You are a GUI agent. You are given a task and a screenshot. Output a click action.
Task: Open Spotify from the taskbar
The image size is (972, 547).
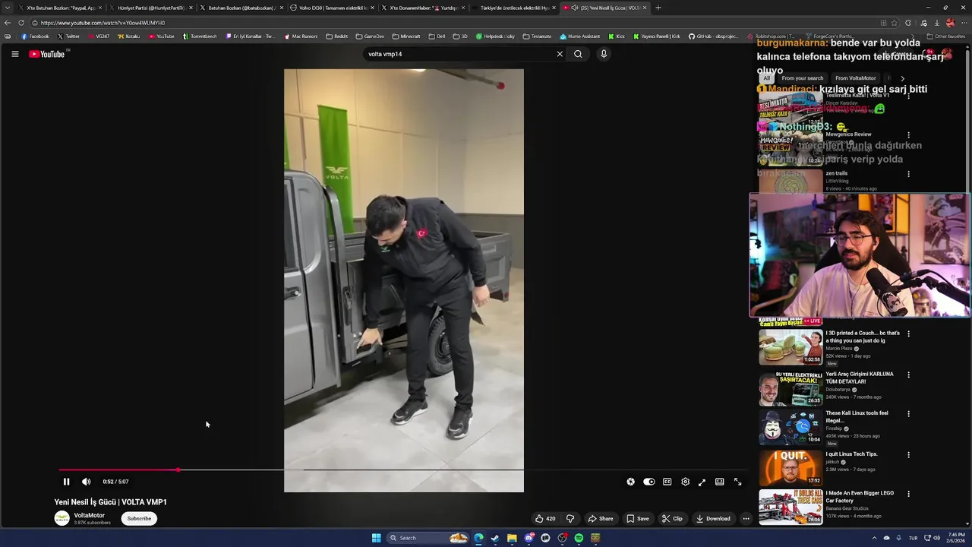click(x=579, y=538)
